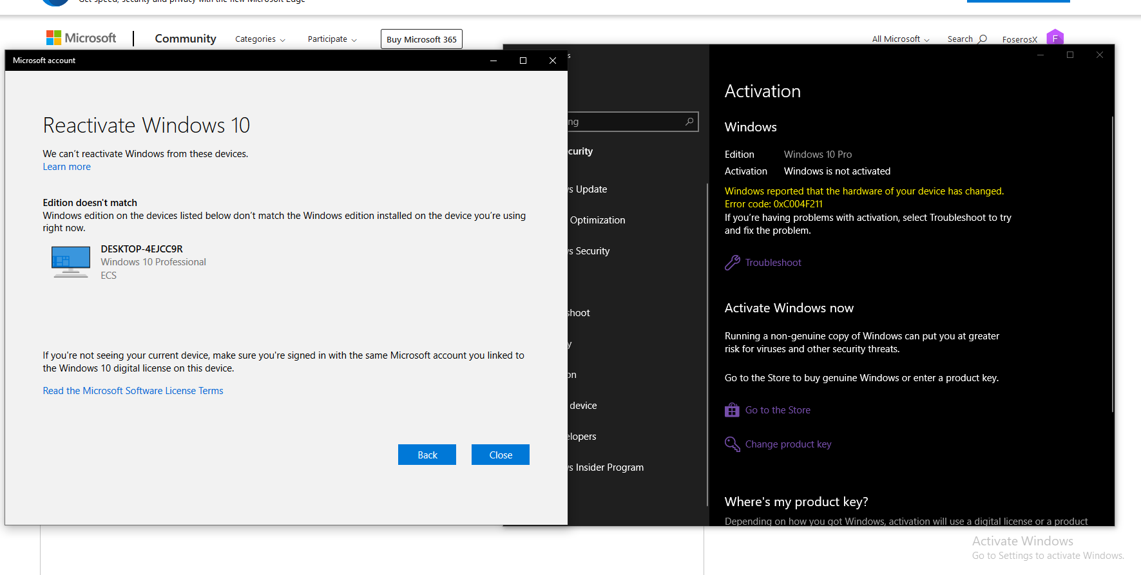Click the 'Activate Windows now' heading
This screenshot has width=1141, height=575.
click(789, 308)
